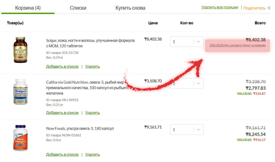Open the Корзина (4) tab

coord(28,8)
